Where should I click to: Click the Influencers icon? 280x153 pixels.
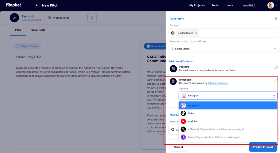173,81
